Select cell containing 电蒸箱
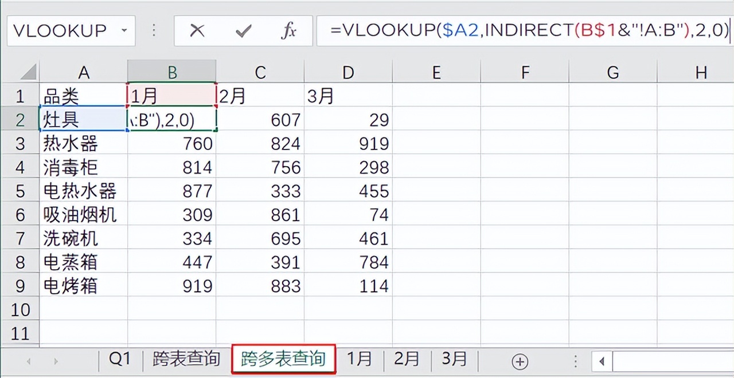Viewport: 734px width, 378px height. coord(84,262)
